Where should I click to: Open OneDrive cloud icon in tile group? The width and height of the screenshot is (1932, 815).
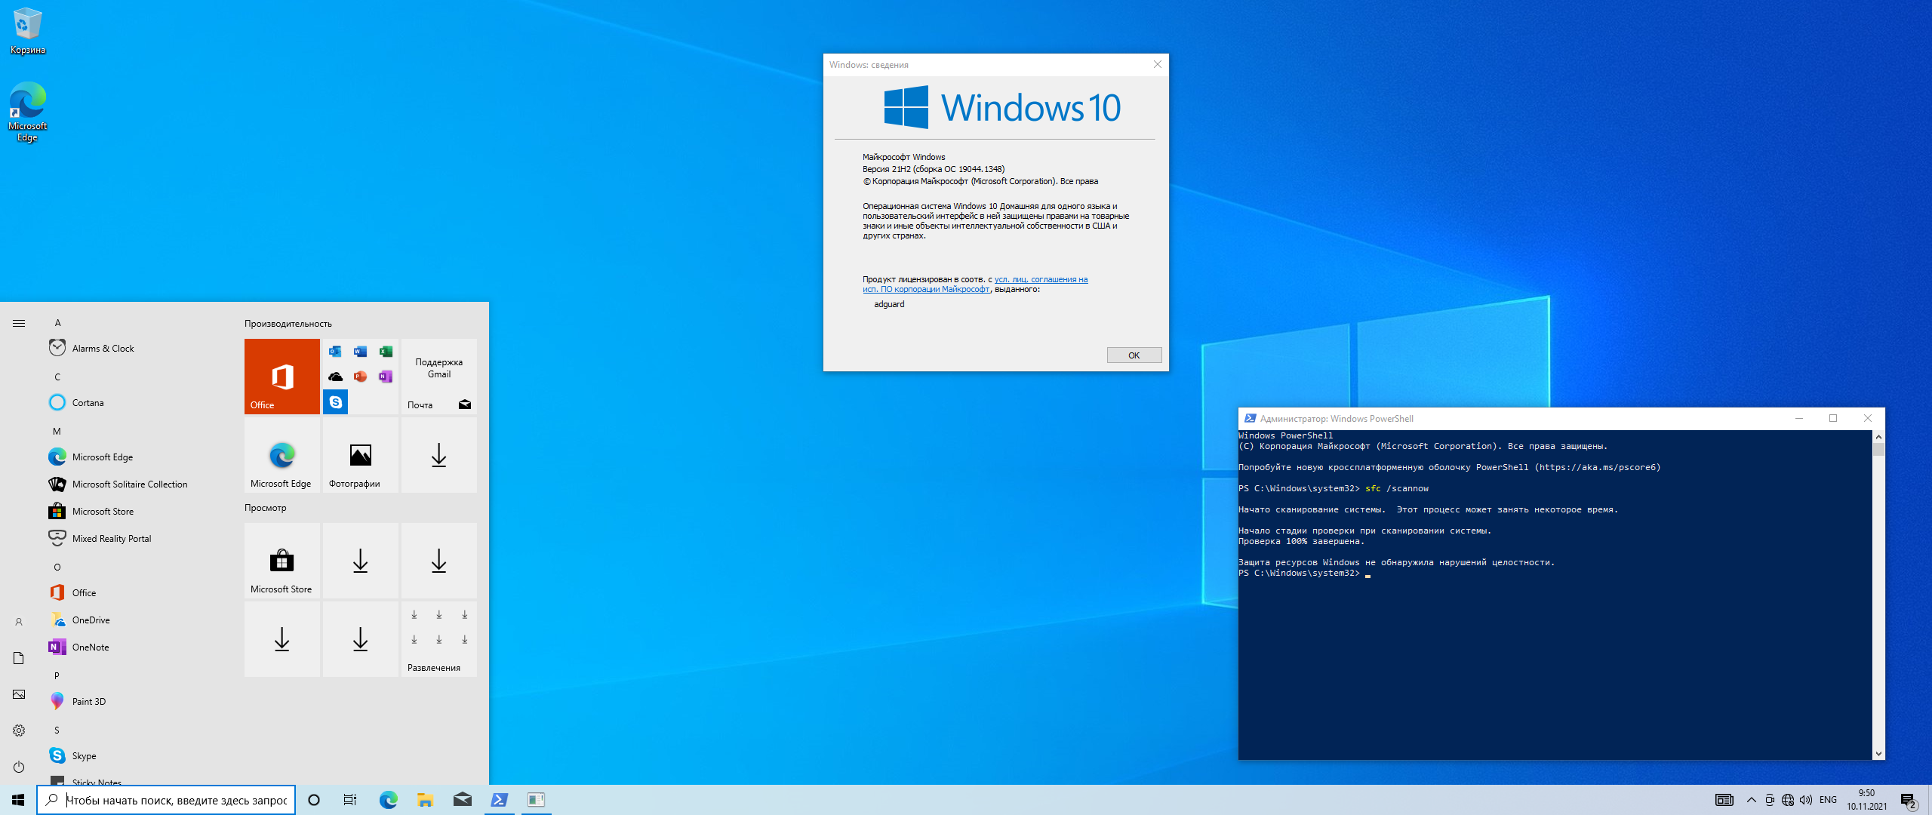pos(335,377)
